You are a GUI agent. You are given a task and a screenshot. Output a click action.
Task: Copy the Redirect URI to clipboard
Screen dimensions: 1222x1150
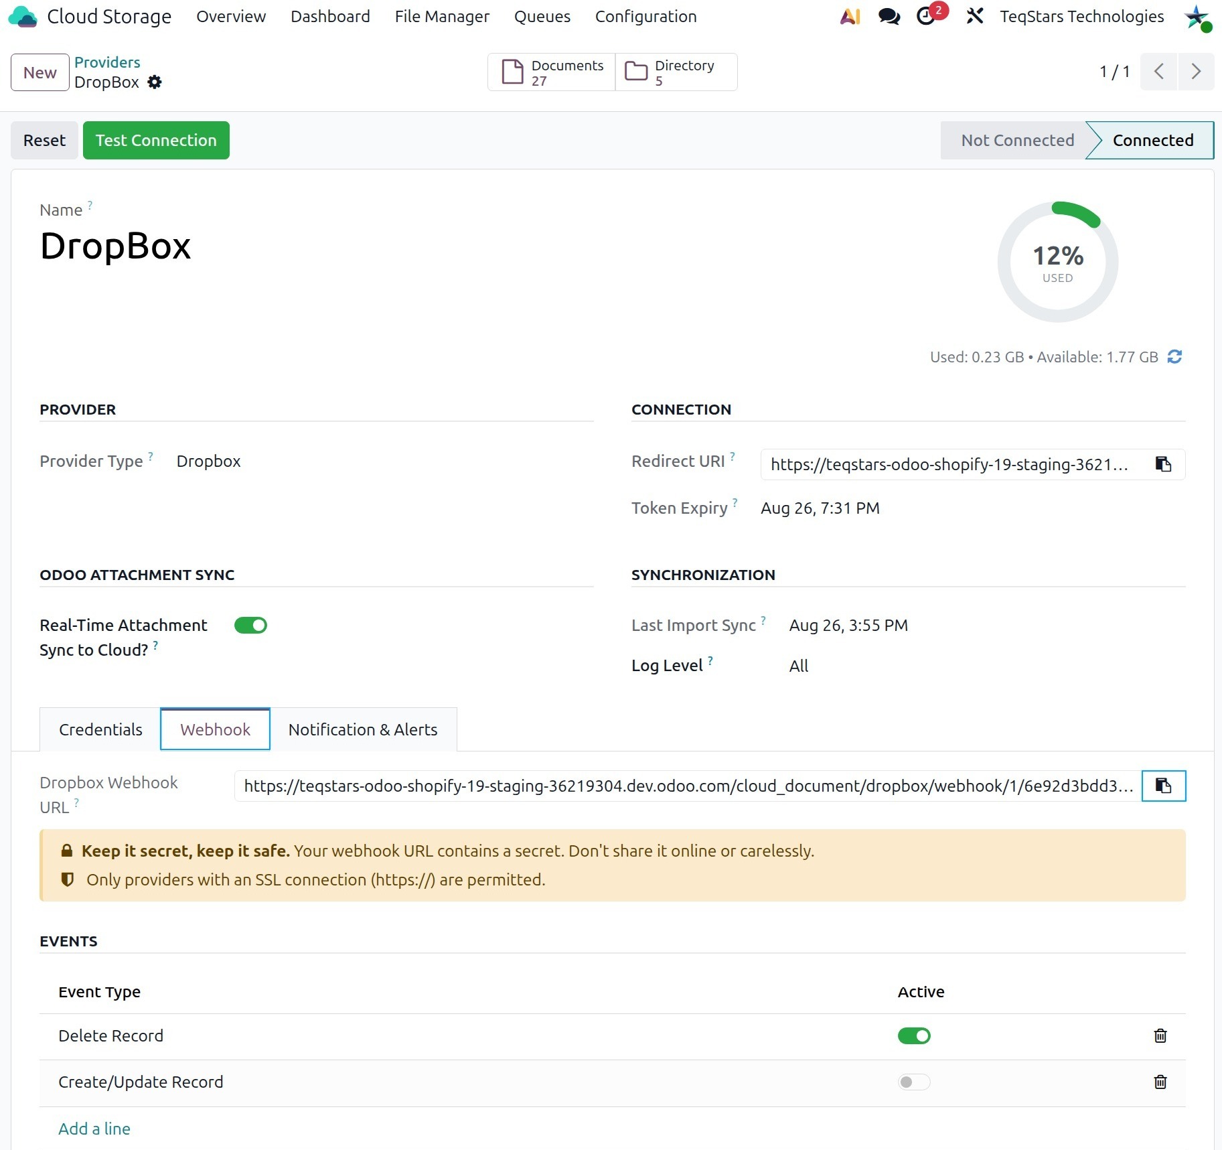(x=1163, y=464)
